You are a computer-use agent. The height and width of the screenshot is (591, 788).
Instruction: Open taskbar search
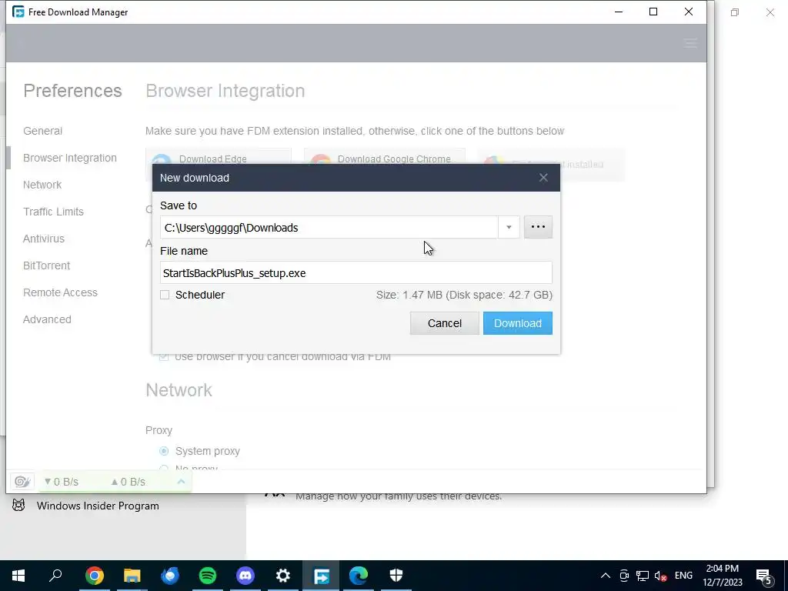55,576
